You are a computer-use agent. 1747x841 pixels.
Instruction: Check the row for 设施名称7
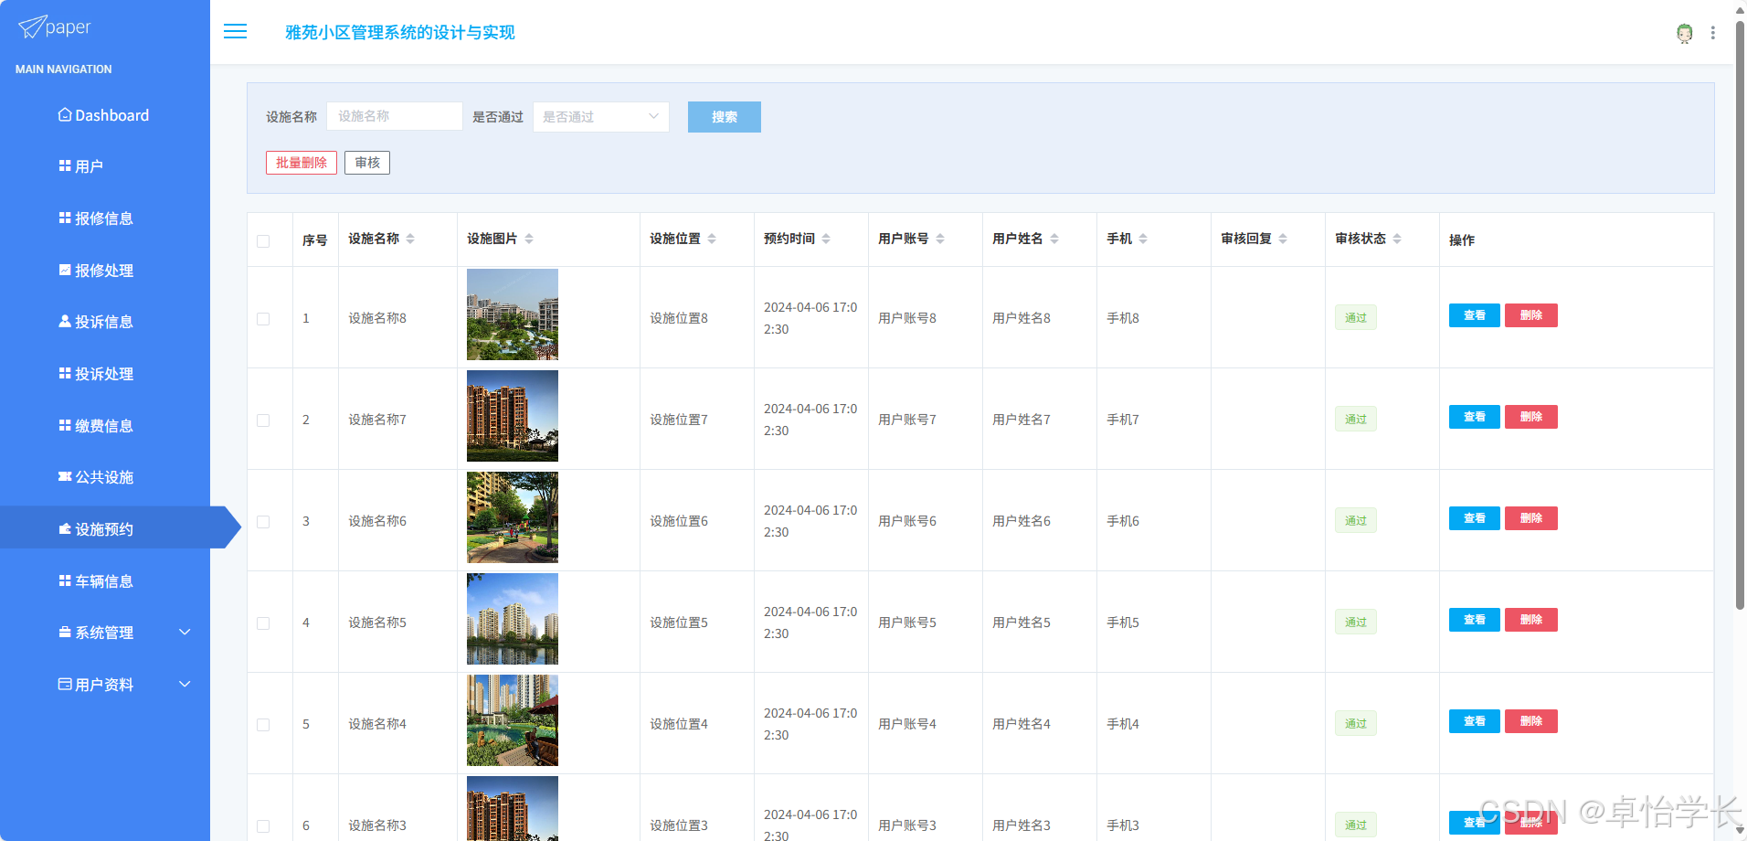[263, 420]
